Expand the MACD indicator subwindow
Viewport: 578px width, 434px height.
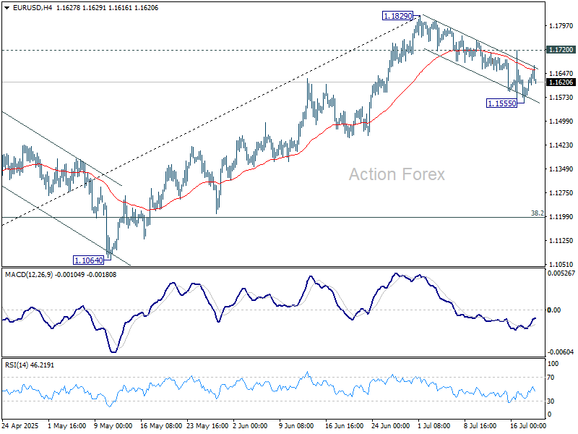pos(289,311)
